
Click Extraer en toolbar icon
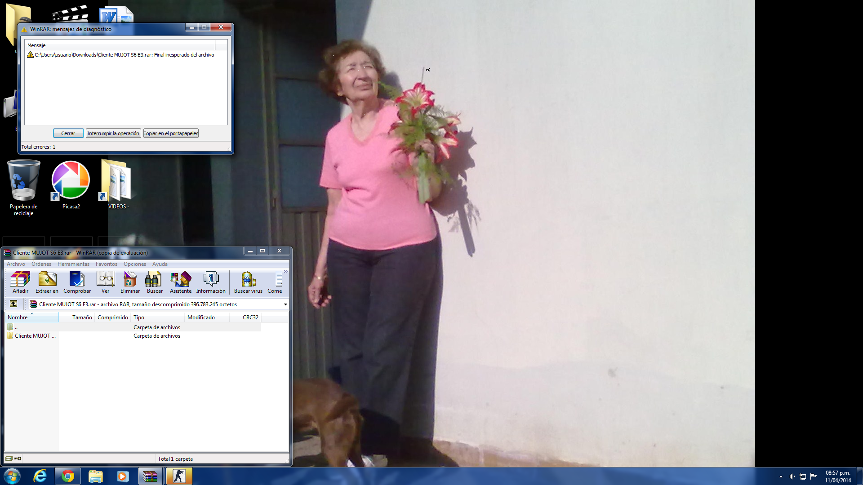tap(47, 282)
